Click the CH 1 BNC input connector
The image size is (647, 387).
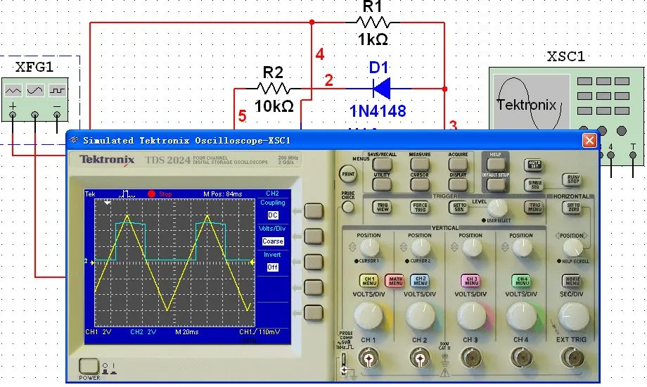point(369,358)
